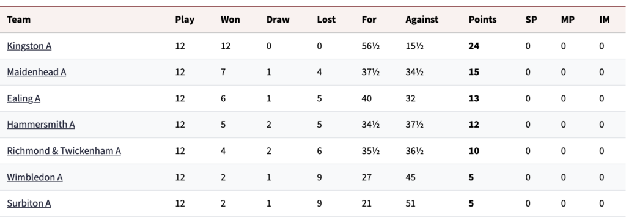Click the Lost column header

(x=326, y=20)
